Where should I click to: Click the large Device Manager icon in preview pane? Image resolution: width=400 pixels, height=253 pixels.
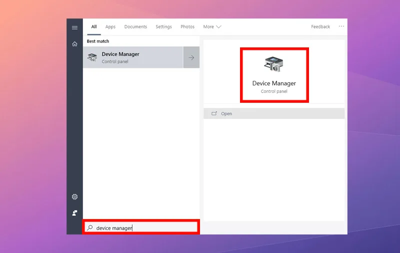(274, 65)
